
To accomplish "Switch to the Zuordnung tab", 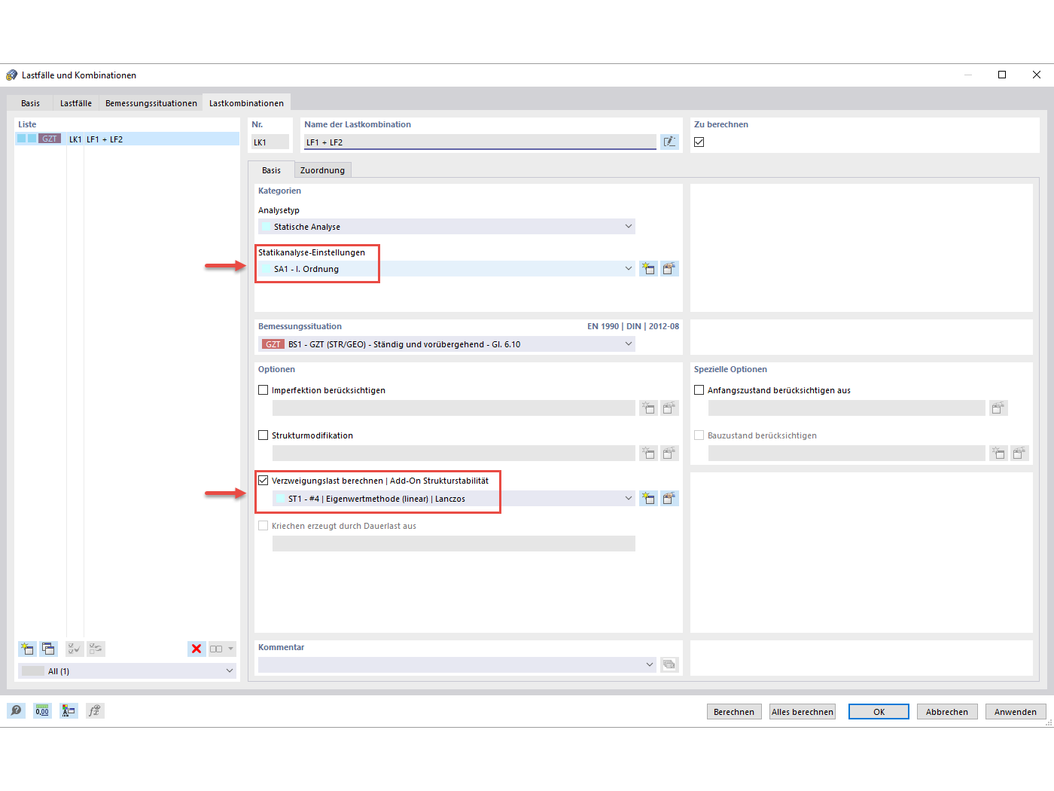I will [x=322, y=169].
